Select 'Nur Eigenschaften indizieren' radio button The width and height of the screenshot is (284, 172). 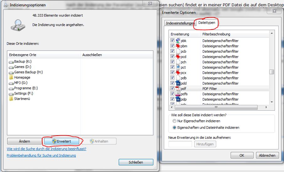click(x=174, y=121)
